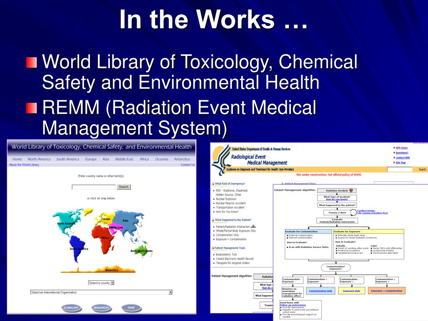Open Biodosimetry Tool item
The image size is (428, 321).
tap(226, 255)
